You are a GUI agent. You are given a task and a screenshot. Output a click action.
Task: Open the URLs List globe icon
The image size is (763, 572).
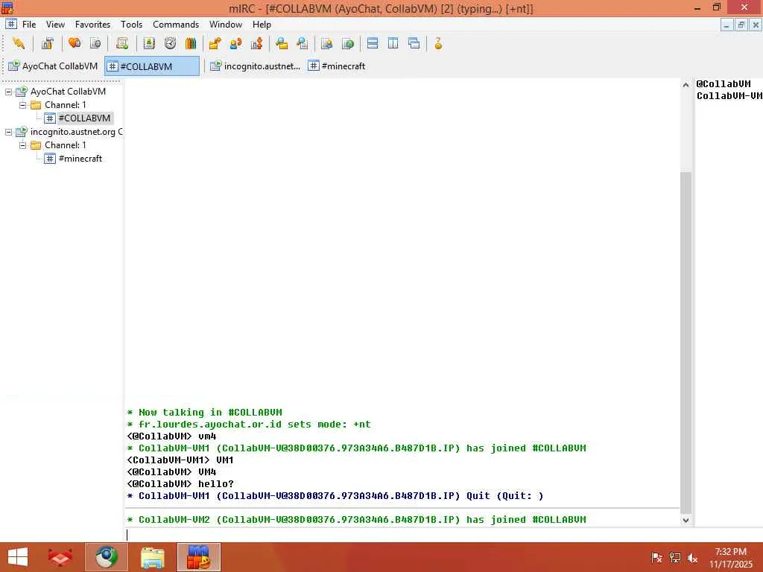(348, 44)
